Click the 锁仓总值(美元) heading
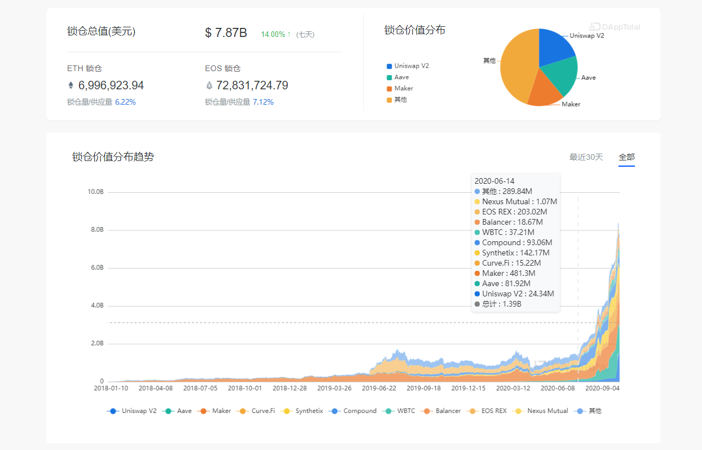The width and height of the screenshot is (702, 450). (x=101, y=31)
